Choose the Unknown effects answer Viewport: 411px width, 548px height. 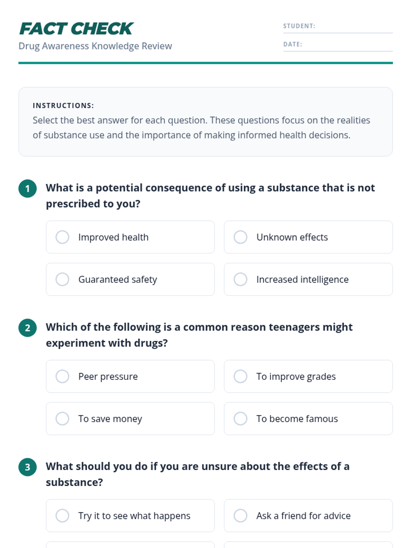[x=308, y=237]
